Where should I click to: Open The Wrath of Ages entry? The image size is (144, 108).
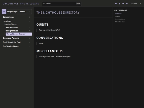click(x=11, y=46)
